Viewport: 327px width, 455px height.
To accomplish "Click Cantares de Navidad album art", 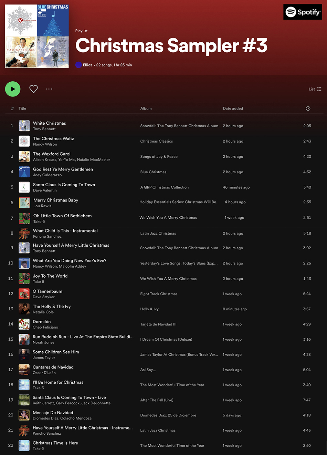I will (24, 370).
